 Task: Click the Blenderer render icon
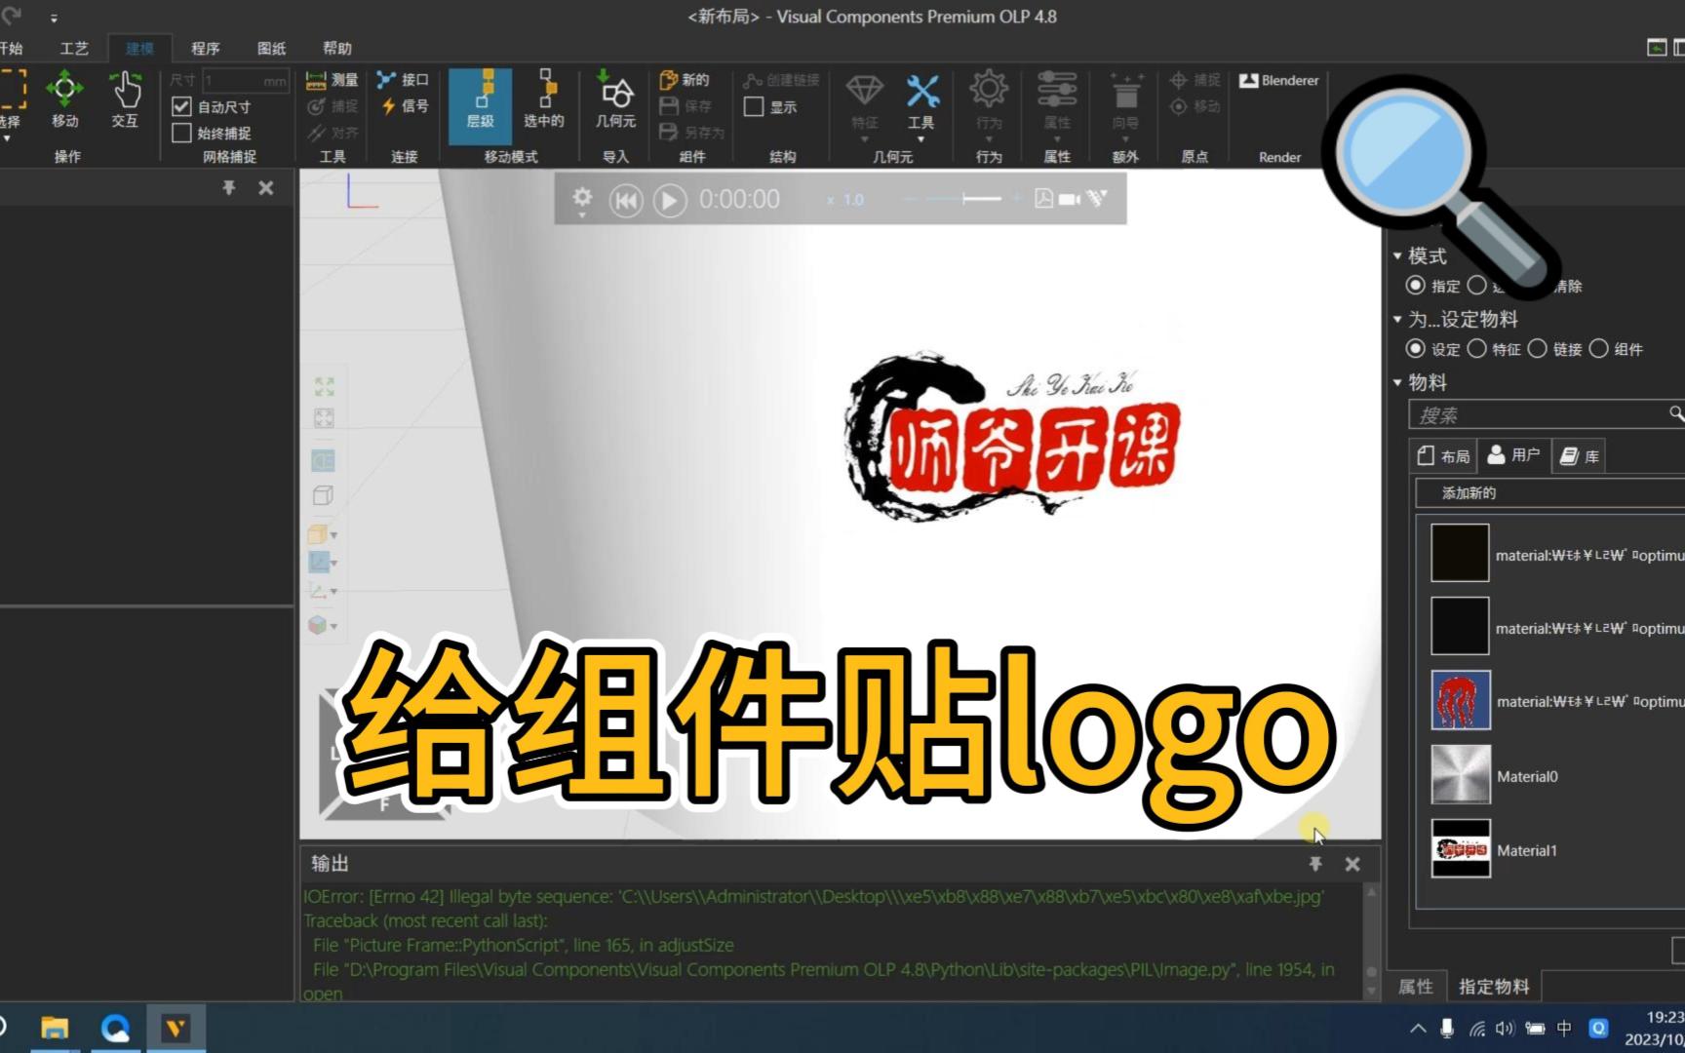tap(1278, 81)
